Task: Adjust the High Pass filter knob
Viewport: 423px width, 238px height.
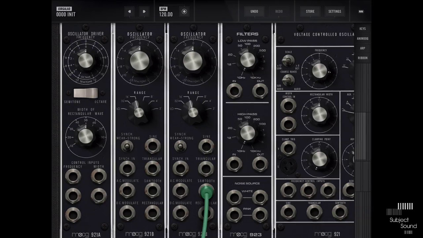Action: [x=248, y=133]
